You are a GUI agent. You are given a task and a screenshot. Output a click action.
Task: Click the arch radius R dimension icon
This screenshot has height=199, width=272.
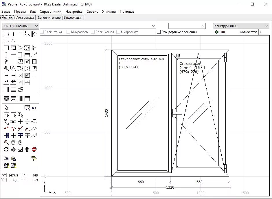(34, 128)
